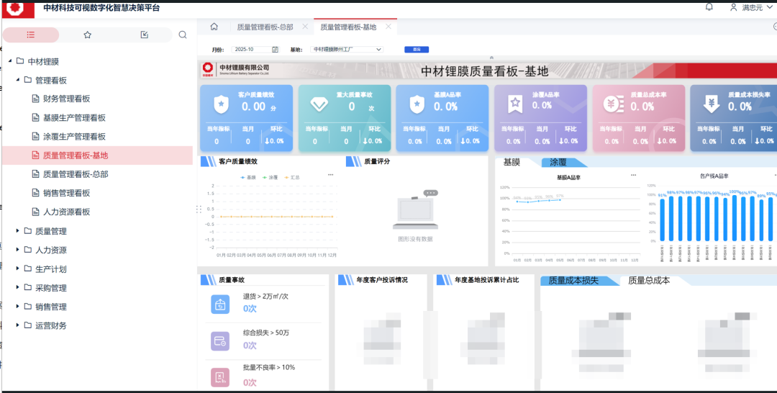
Task: Open 涂覆生产管理看板 in the tree
Action: [74, 137]
